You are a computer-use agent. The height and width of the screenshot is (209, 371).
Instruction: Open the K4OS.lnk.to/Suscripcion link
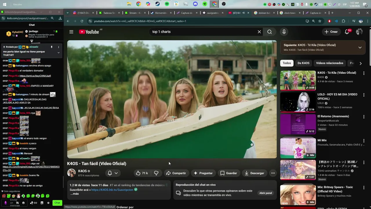click(112, 190)
